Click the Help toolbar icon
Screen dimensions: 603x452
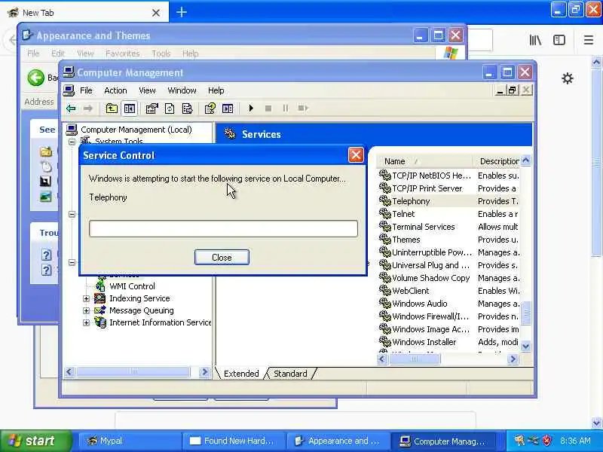(x=210, y=108)
